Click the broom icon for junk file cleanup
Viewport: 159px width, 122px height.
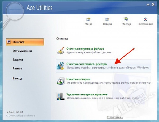click(x=61, y=51)
